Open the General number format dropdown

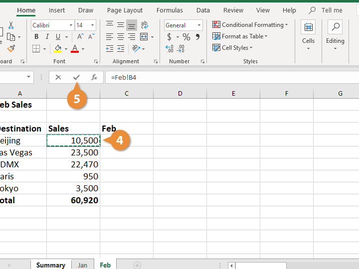click(x=199, y=25)
